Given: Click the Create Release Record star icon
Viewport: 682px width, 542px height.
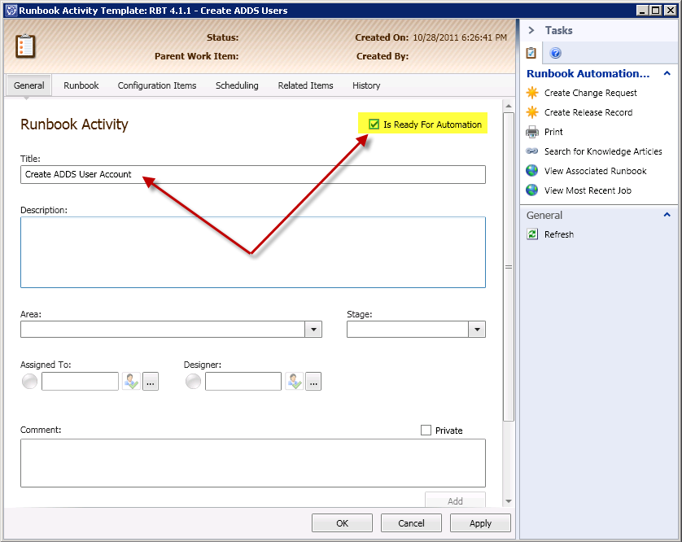Looking at the screenshot, I should pyautogui.click(x=532, y=112).
